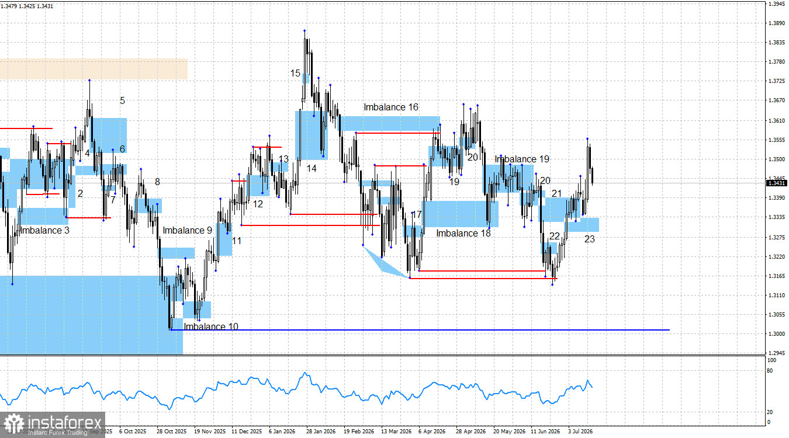
Task: Select the number 15 pattern label
Action: 296,73
